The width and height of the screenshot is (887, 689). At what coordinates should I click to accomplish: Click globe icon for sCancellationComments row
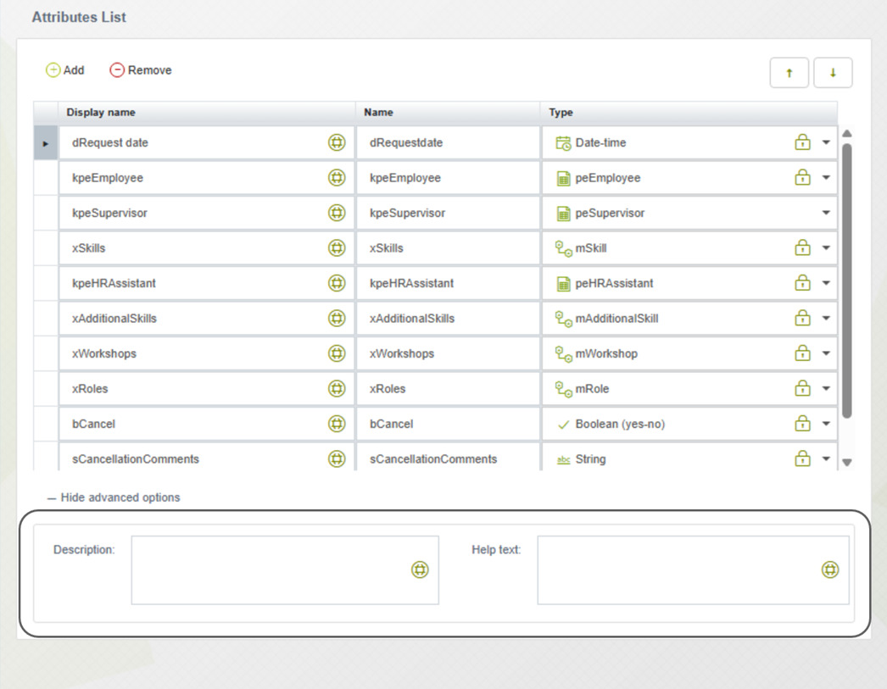[x=337, y=458]
